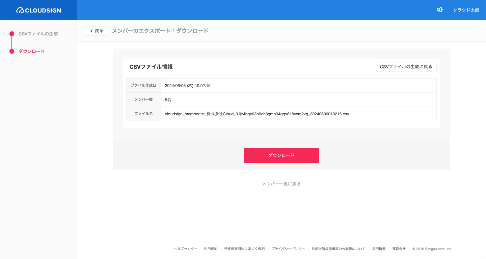Click the CloudSign logo
This screenshot has width=486, height=259.
(x=38, y=10)
